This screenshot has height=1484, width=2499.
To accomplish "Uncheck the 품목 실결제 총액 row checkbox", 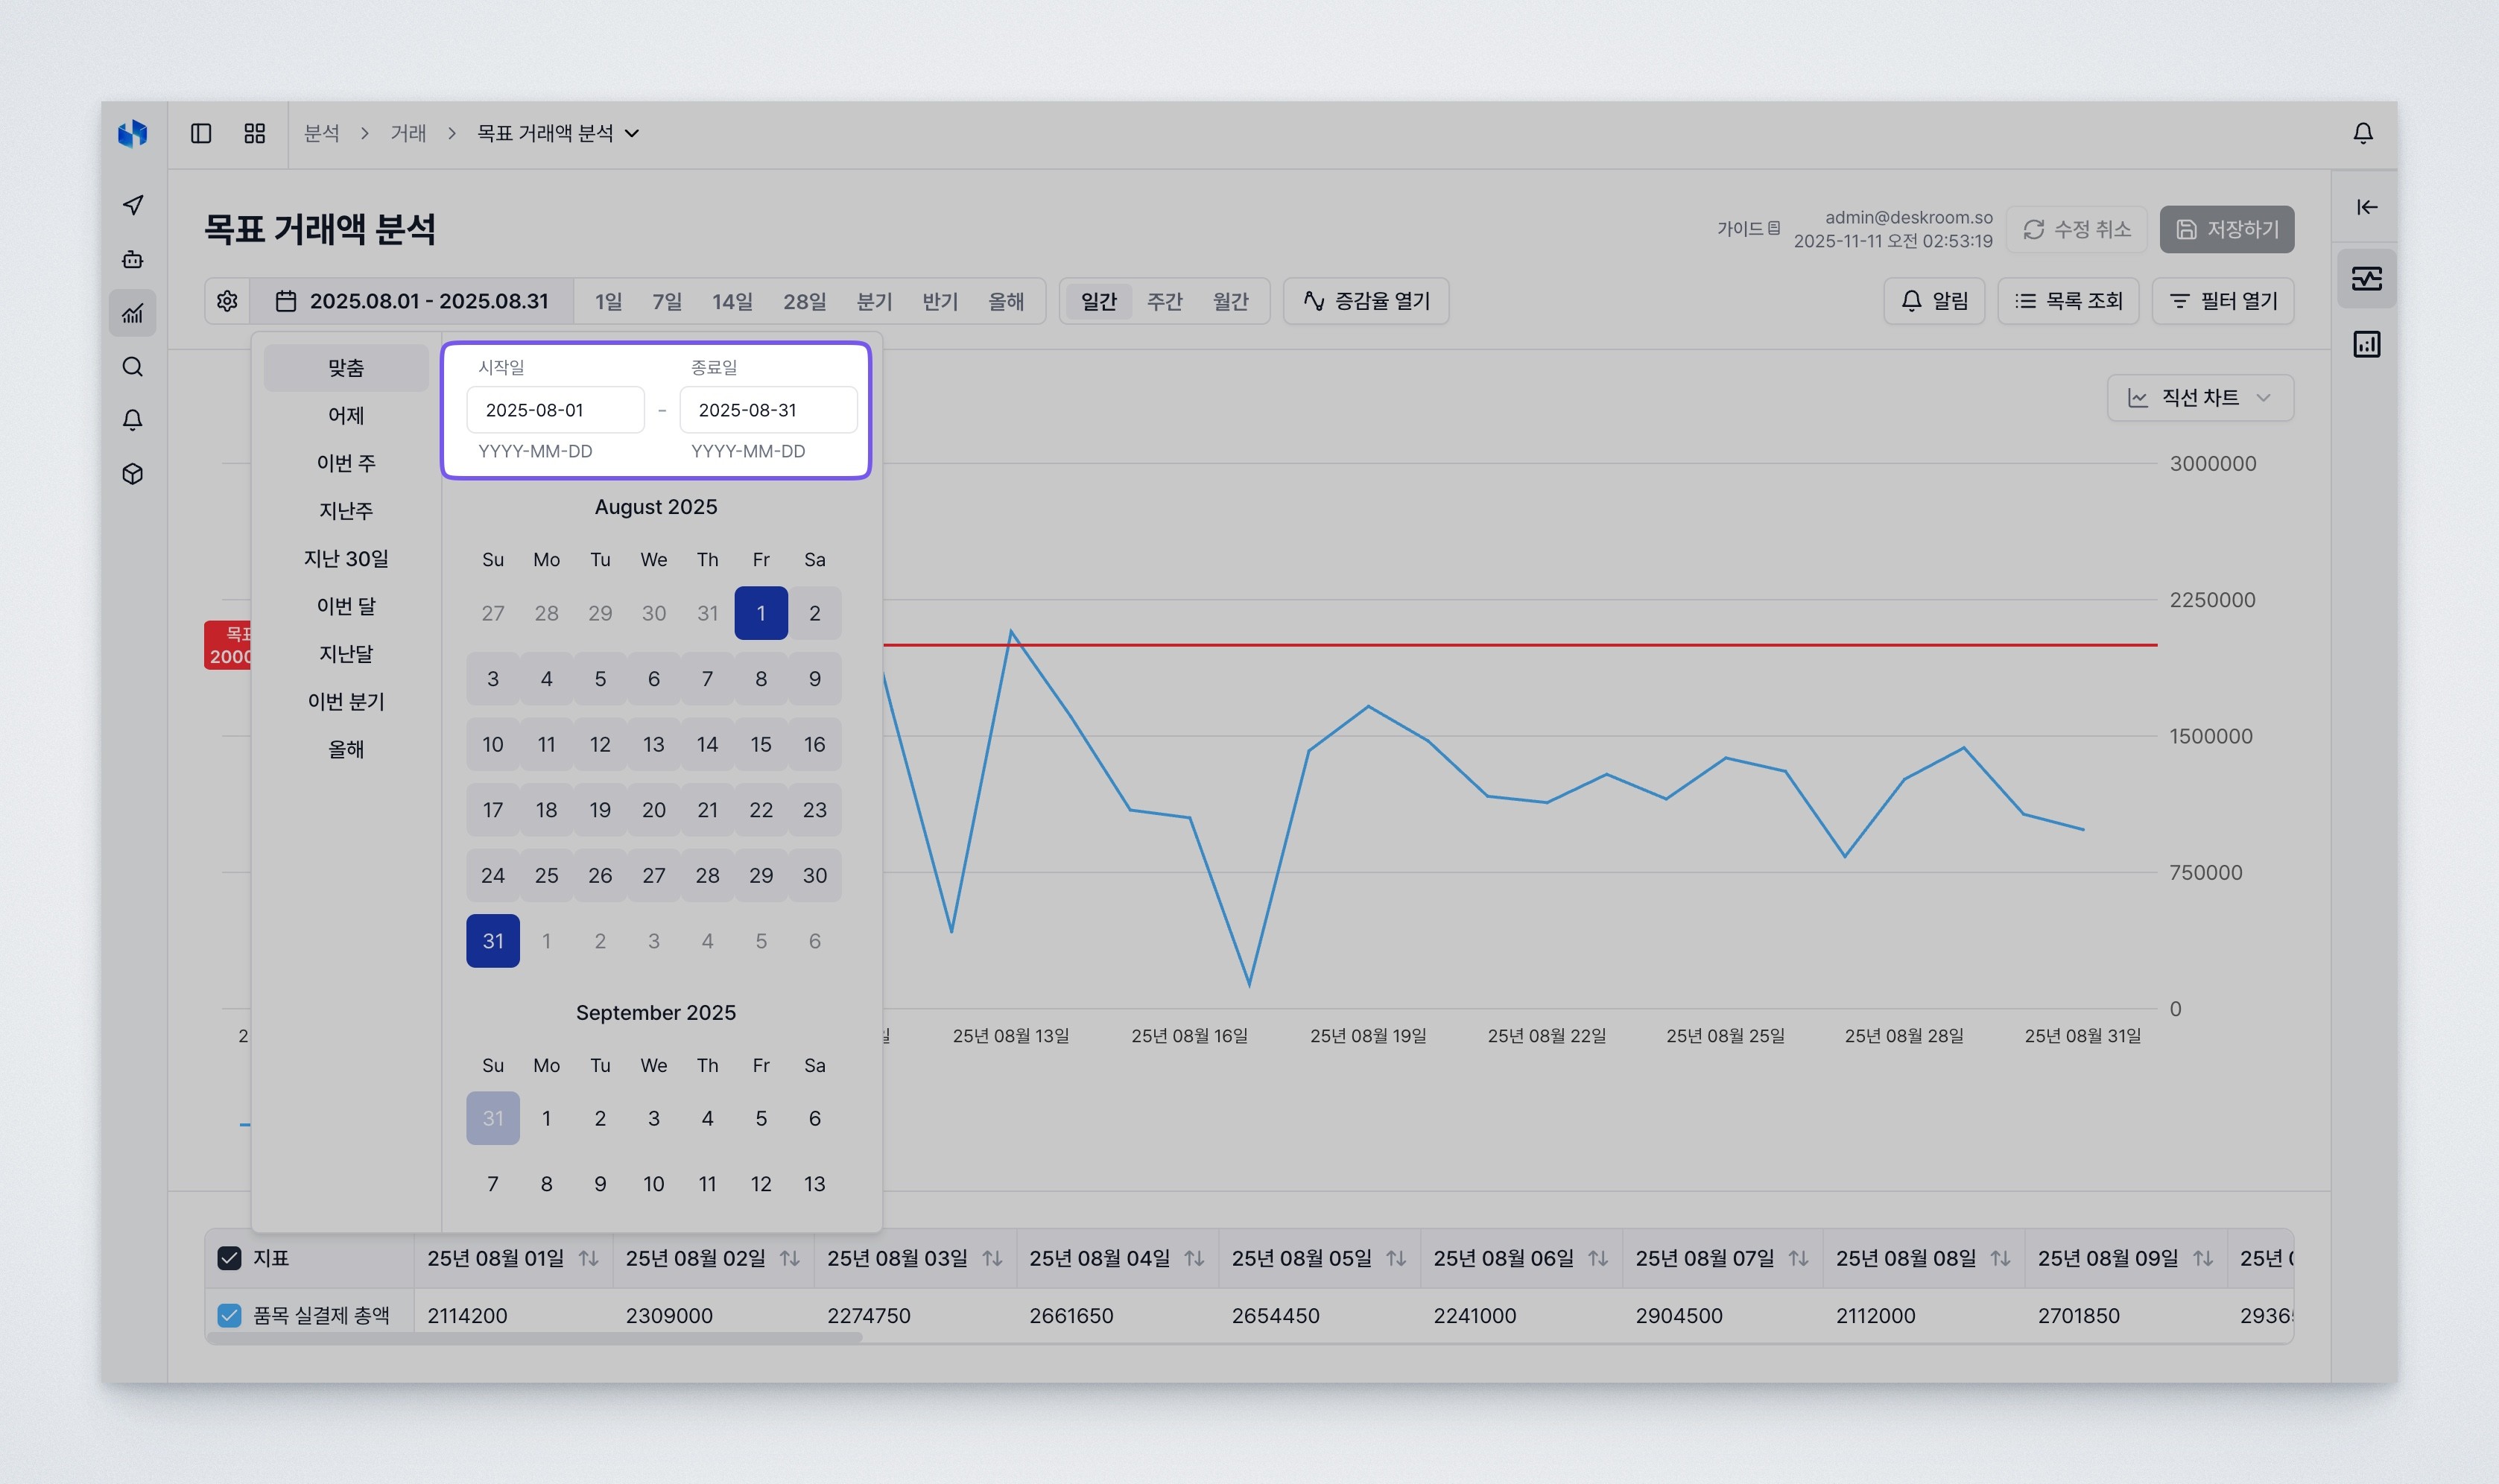I will tap(229, 1315).
